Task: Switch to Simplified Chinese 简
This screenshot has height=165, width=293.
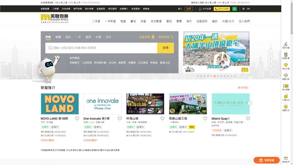Action: (243, 9)
